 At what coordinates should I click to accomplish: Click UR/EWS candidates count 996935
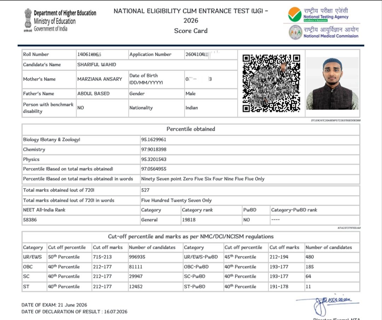[137, 257]
